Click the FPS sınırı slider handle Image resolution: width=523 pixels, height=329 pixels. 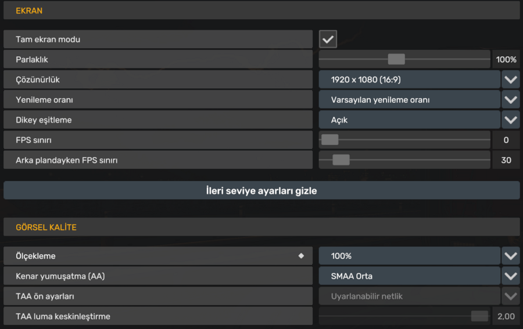pos(329,140)
